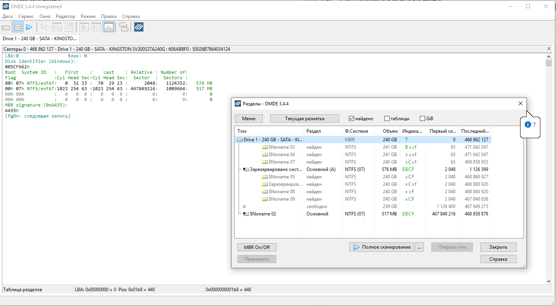Image resolution: width=556 pixels, height=306 pixels.
Task: Close the sector editor panel with X
Action: pos(549,49)
